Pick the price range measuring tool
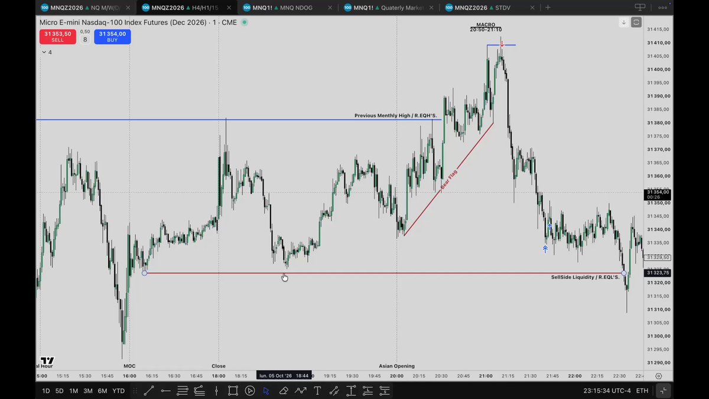709x399 pixels. [351, 391]
